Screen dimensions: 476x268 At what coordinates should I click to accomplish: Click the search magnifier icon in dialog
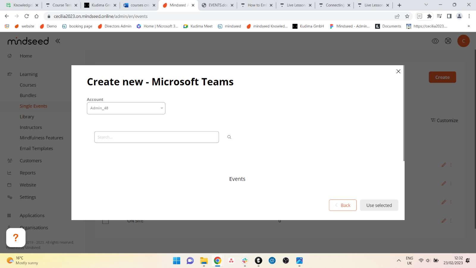tap(229, 137)
